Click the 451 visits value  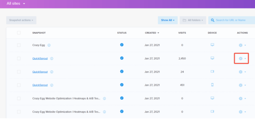click(x=182, y=85)
